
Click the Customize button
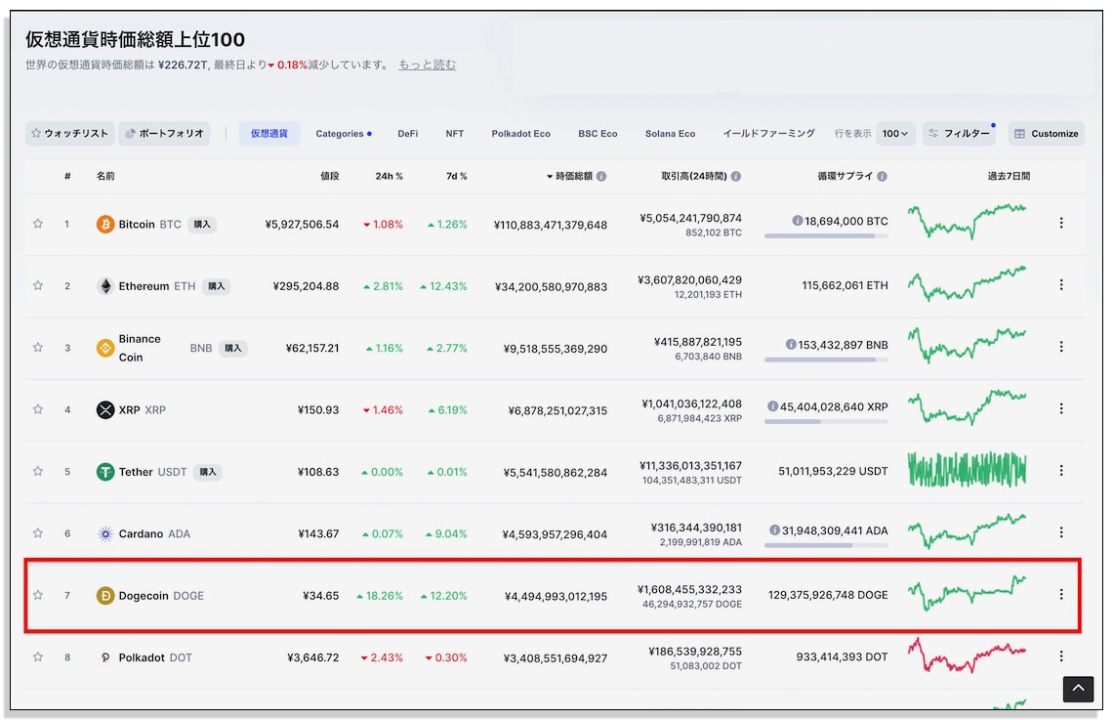point(1047,134)
